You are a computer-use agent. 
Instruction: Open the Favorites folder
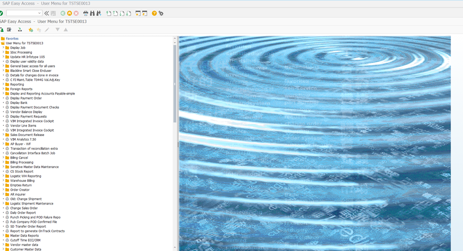coord(12,38)
